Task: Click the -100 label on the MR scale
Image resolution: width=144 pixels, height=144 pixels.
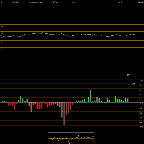Action: 141,127
